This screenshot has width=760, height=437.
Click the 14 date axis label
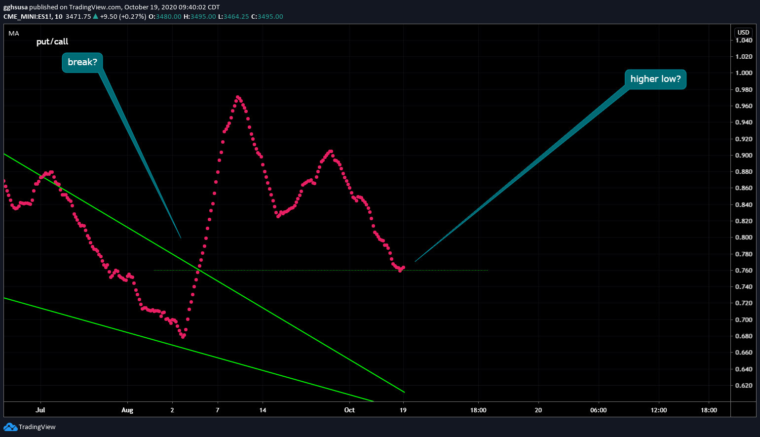coord(263,410)
